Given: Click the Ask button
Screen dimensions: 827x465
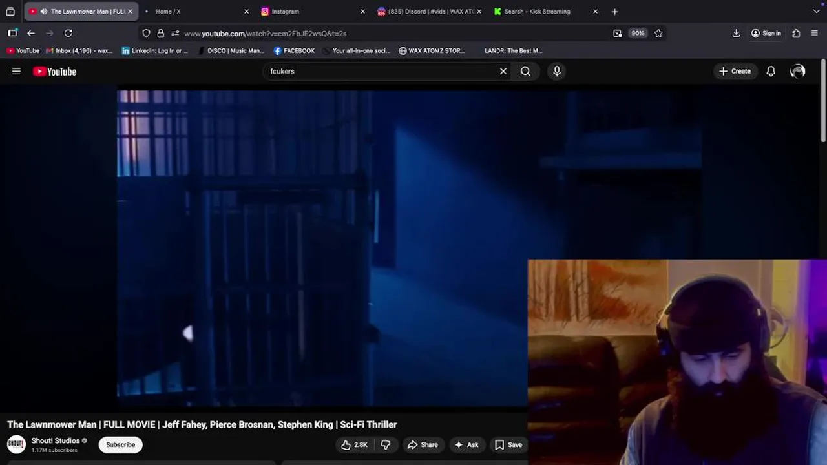Looking at the screenshot, I should pyautogui.click(x=466, y=444).
